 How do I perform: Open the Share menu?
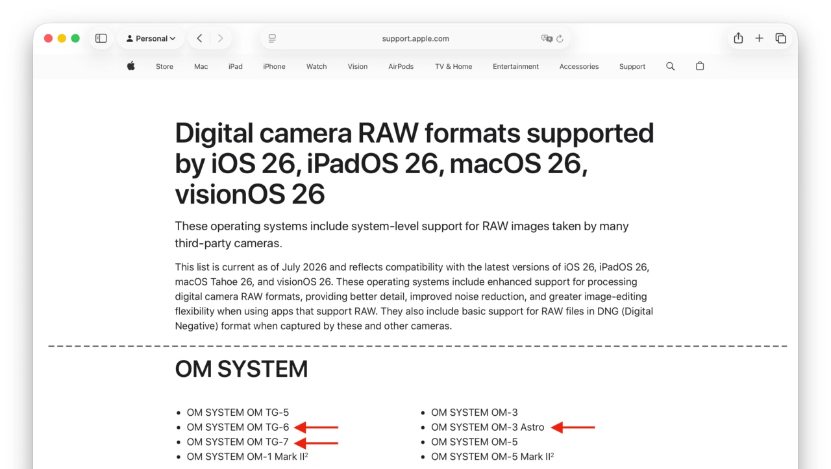[x=738, y=38]
